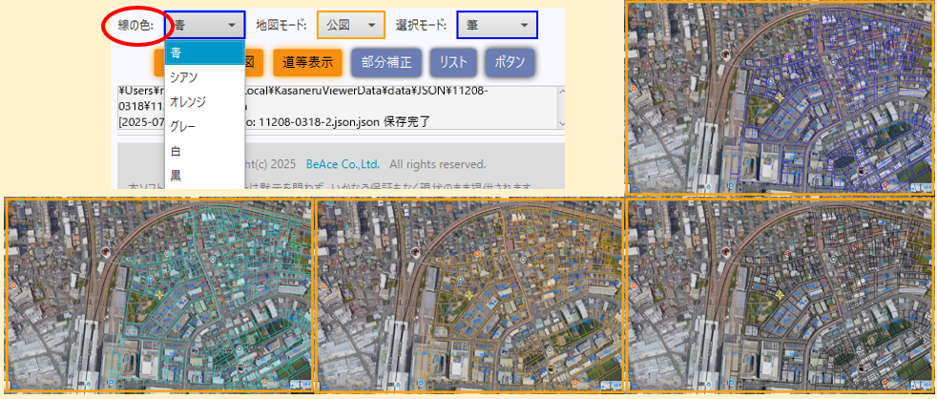The image size is (937, 399).
Task: Click yellow star marker in cyan-line map
Action: pyautogui.click(x=159, y=295)
